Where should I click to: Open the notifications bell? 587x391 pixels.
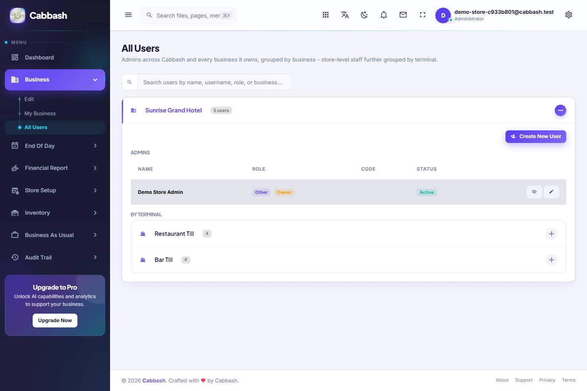(x=384, y=15)
